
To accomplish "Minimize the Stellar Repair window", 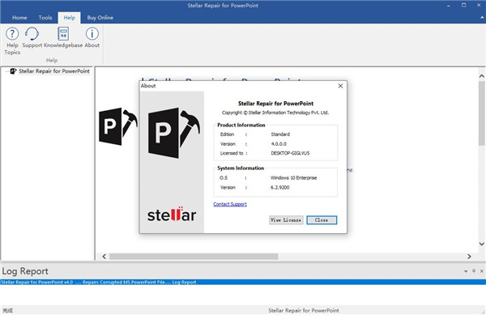I will 449,6.
